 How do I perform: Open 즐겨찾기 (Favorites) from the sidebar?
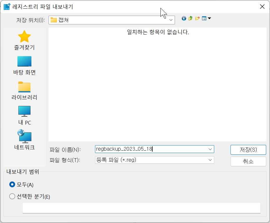click(x=25, y=40)
